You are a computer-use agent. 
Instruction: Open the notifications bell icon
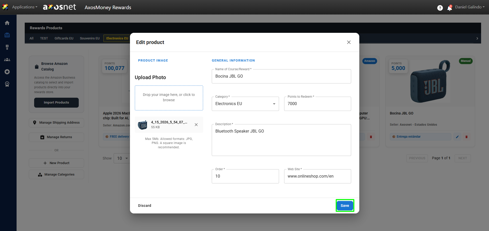[450, 8]
